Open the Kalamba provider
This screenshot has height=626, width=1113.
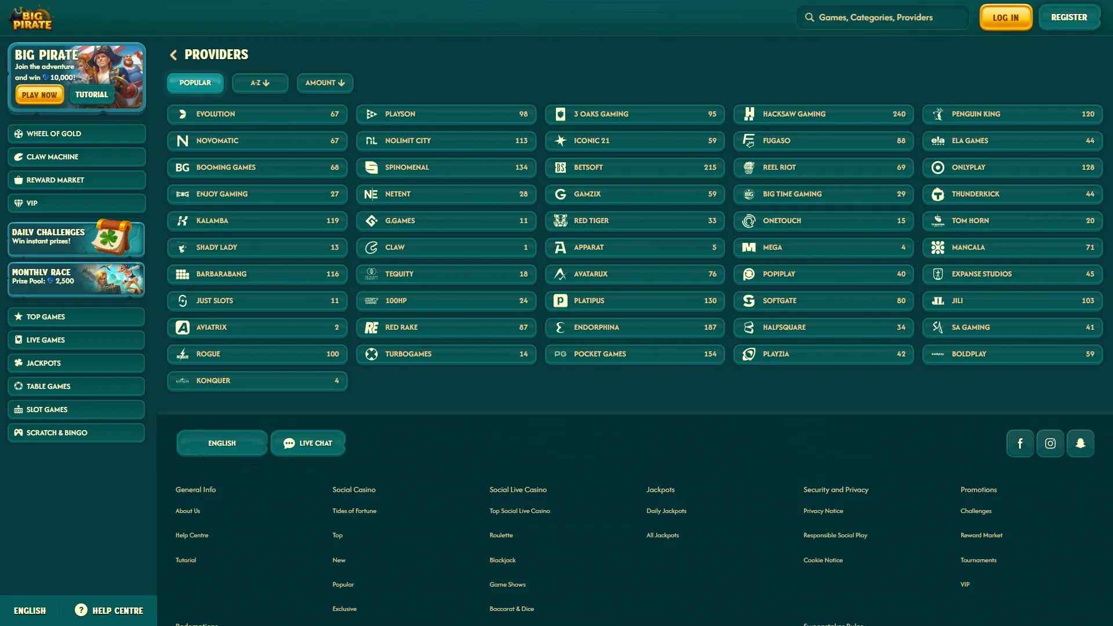(257, 221)
